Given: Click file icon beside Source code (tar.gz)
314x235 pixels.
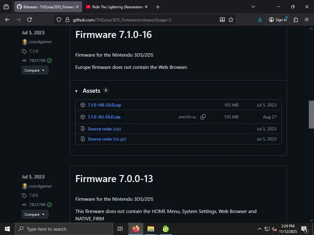Looking at the screenshot, I should click(x=83, y=139).
